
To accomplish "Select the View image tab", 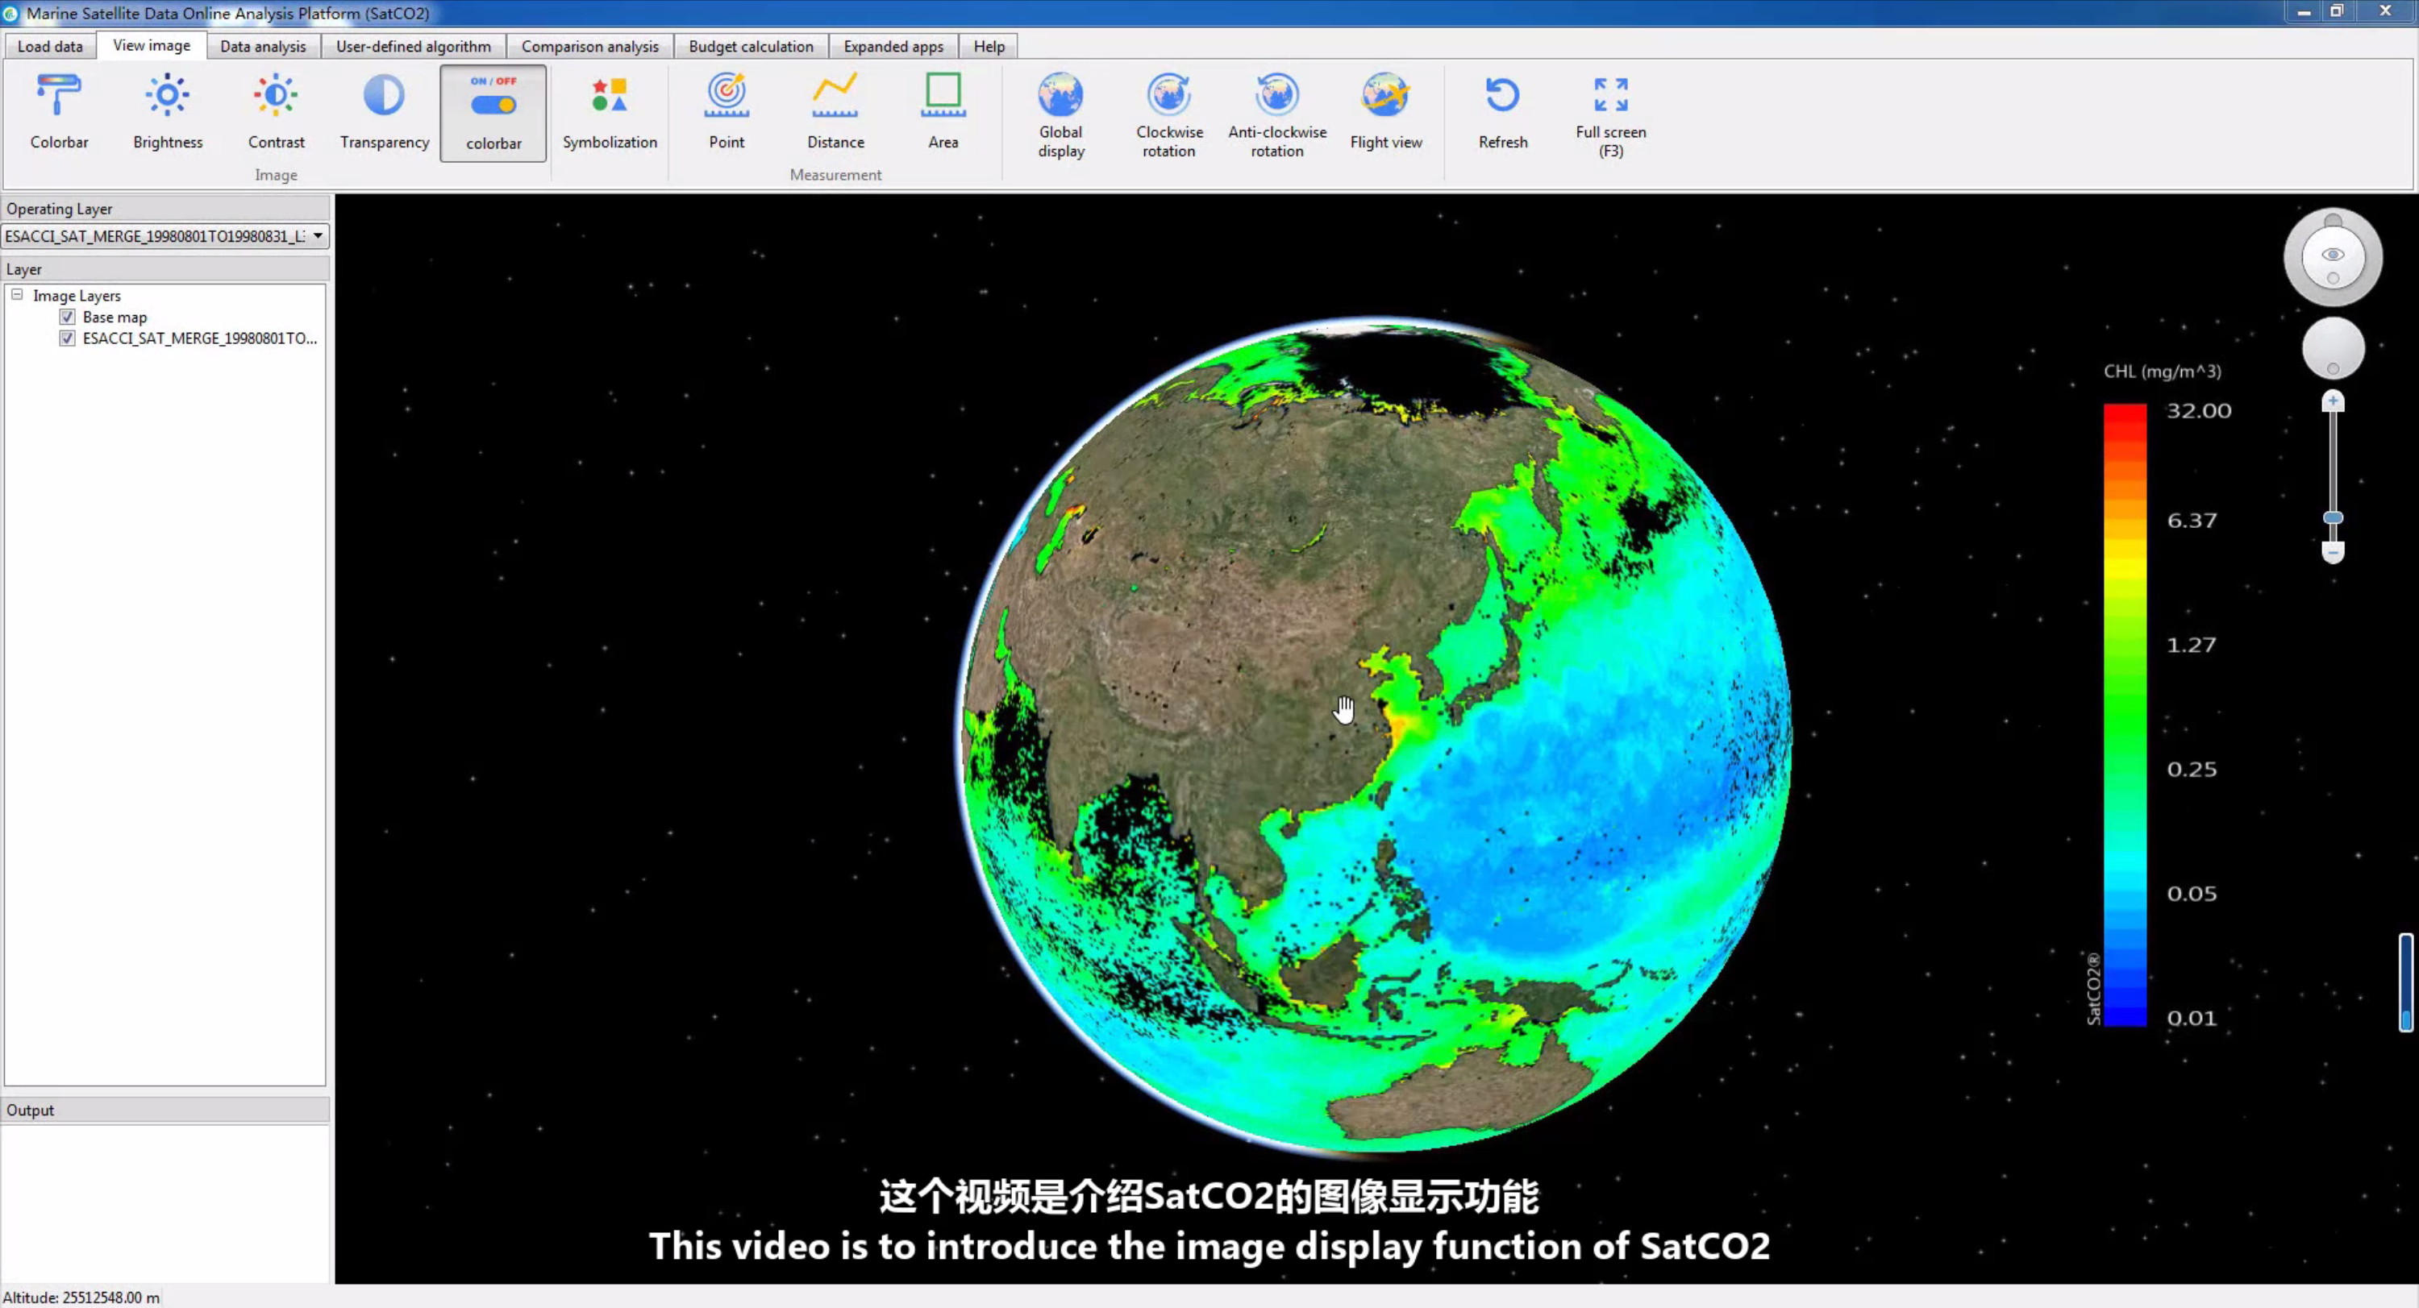I will point(152,45).
